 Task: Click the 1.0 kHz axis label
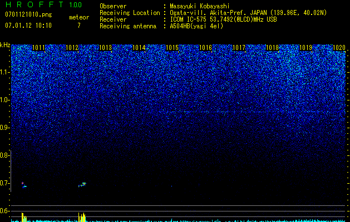point(4,100)
